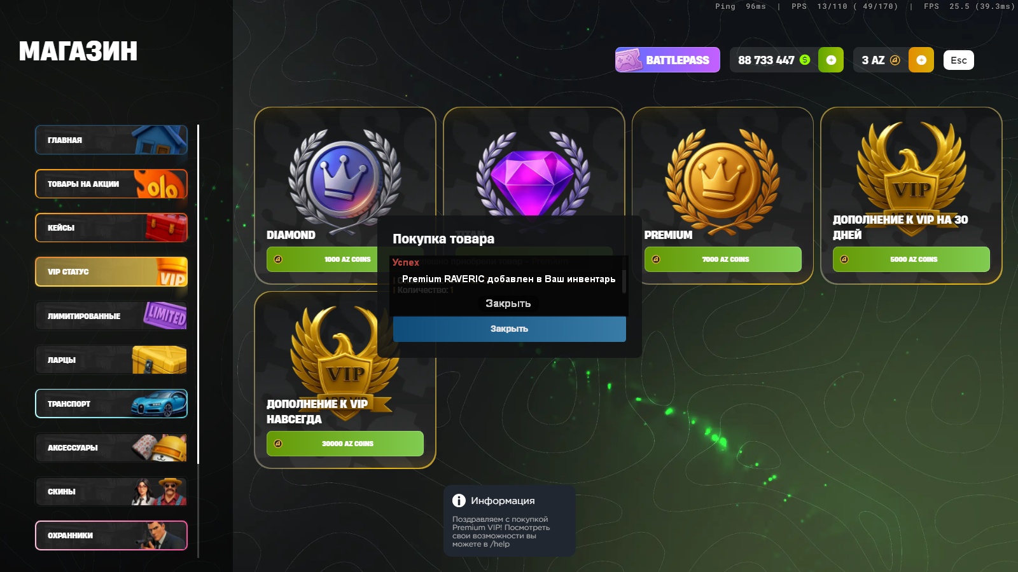Click the information icon in notification
Image resolution: width=1018 pixels, height=572 pixels.
[x=459, y=501]
